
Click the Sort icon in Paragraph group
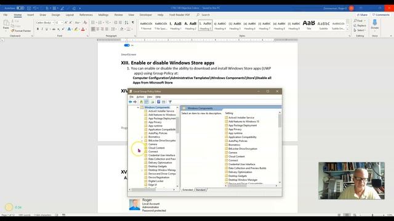tap(126, 23)
